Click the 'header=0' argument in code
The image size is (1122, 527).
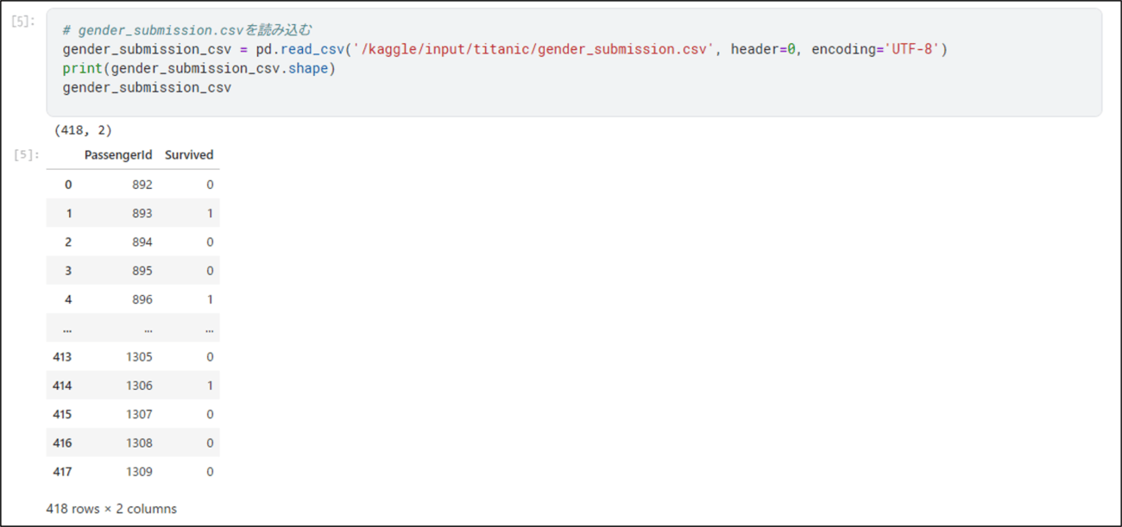point(763,49)
